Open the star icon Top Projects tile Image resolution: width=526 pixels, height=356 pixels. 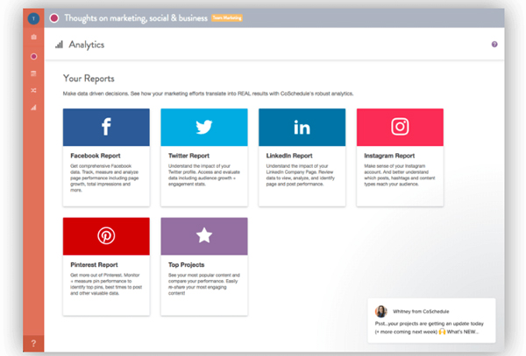click(204, 236)
